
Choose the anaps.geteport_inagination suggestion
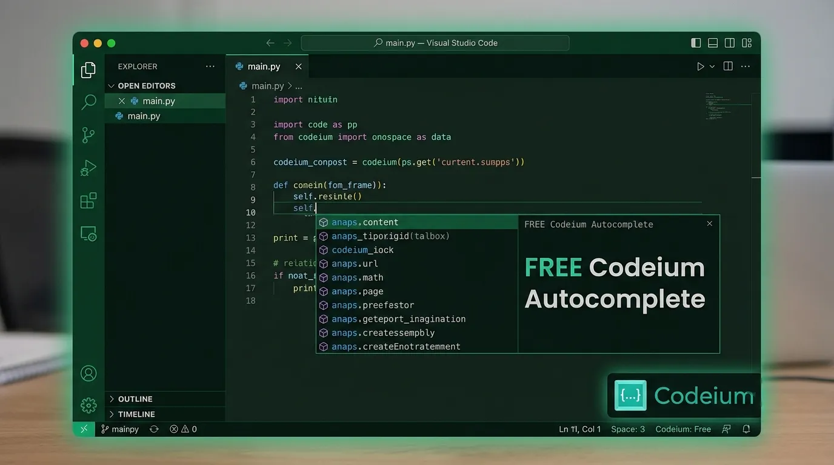click(x=417, y=319)
